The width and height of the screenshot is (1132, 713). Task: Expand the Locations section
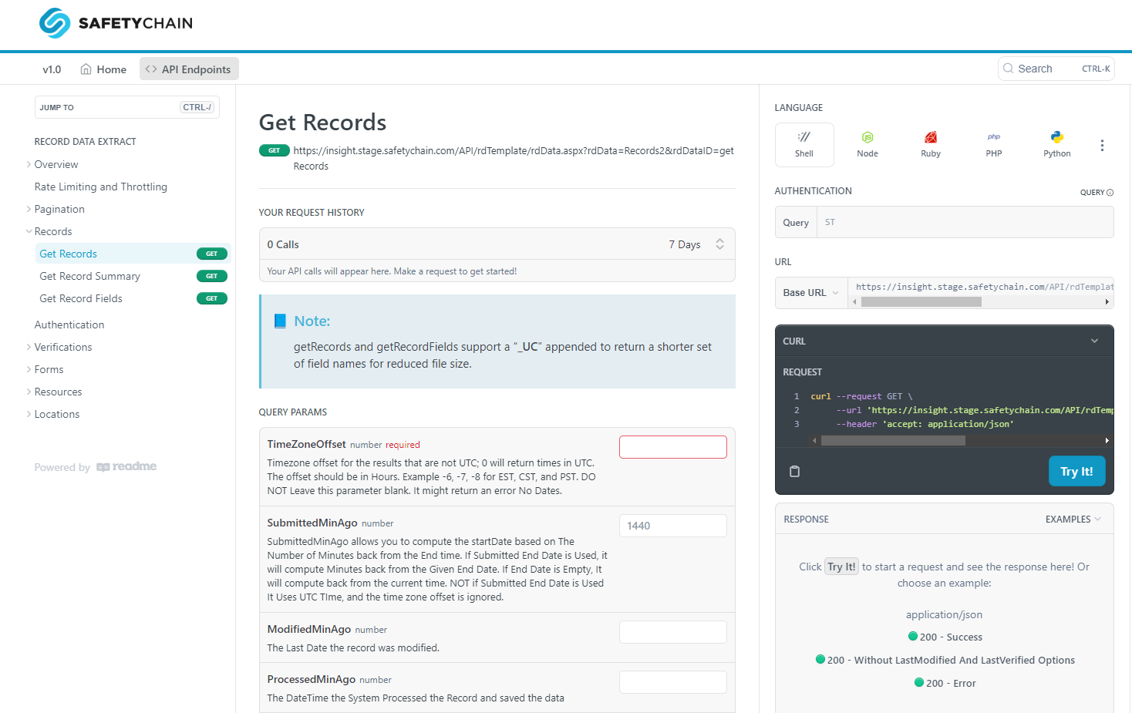[x=29, y=414]
